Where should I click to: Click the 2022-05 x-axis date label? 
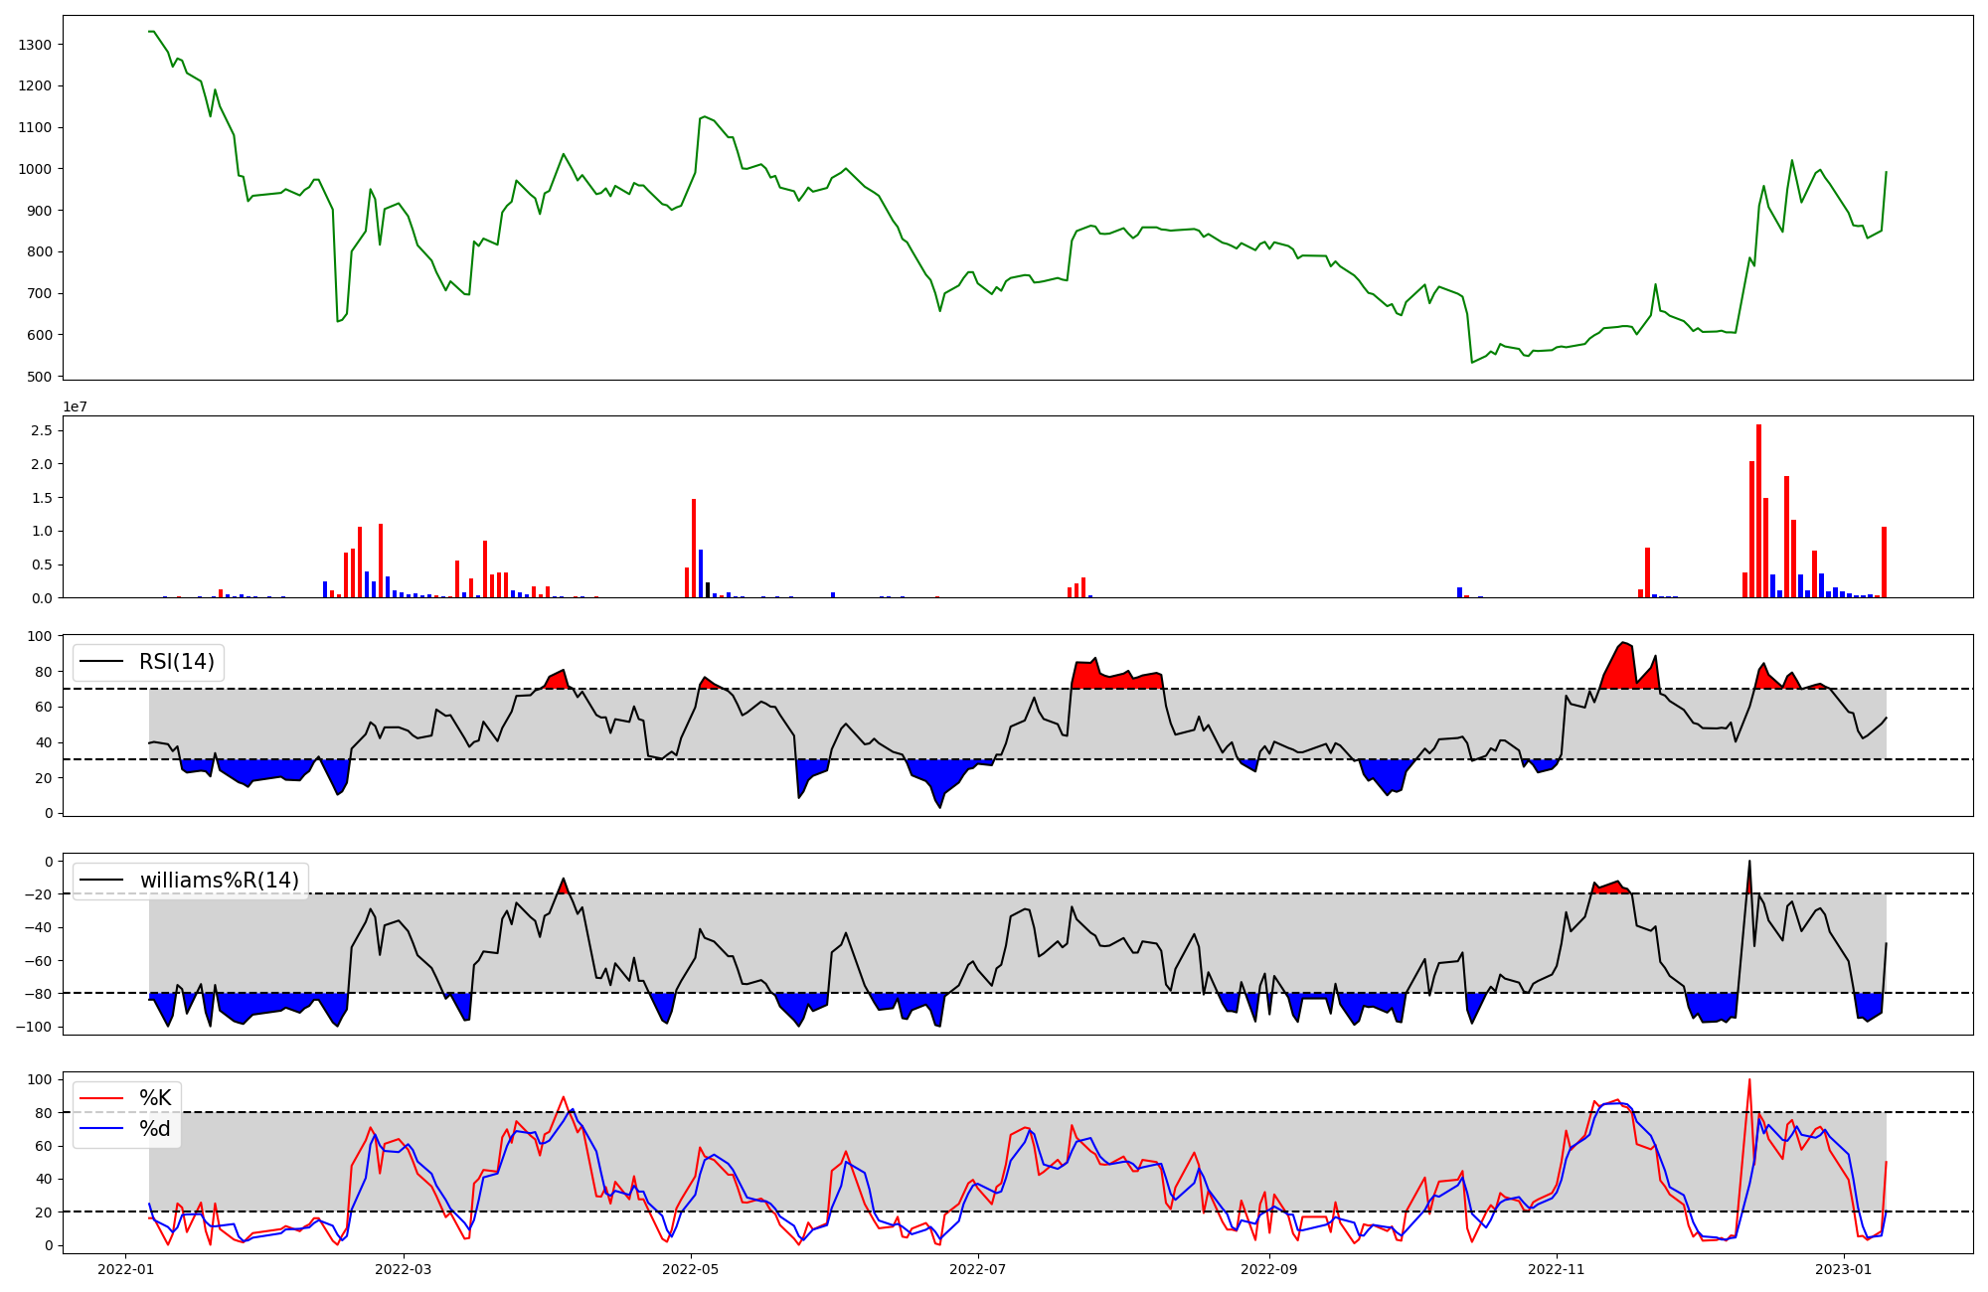(x=691, y=1269)
